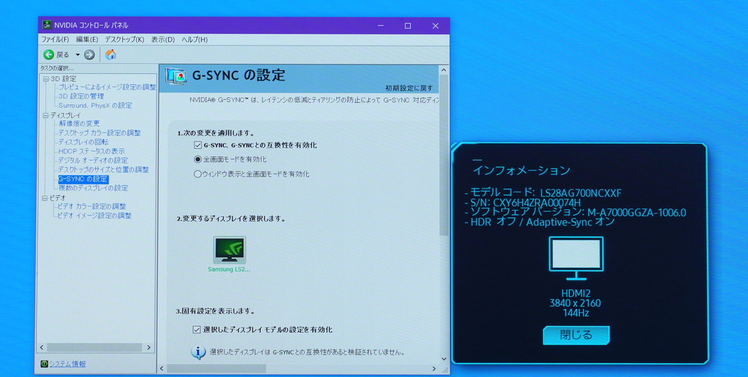Open the ファイル(F) menu
The width and height of the screenshot is (748, 377).
point(55,40)
